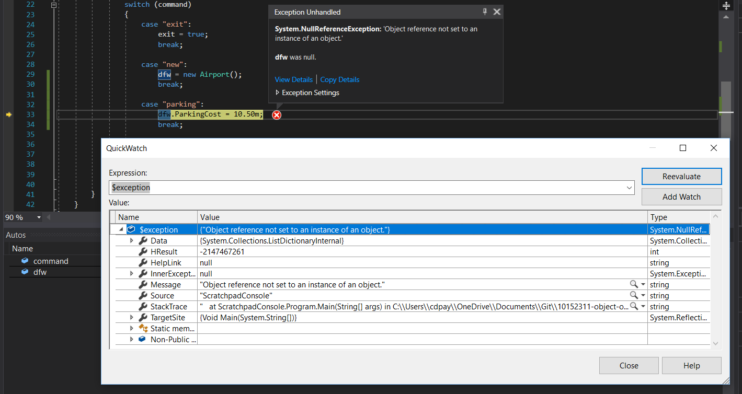Close the Exception Unhandled popup
Viewport: 742px width, 394px height.
497,11
